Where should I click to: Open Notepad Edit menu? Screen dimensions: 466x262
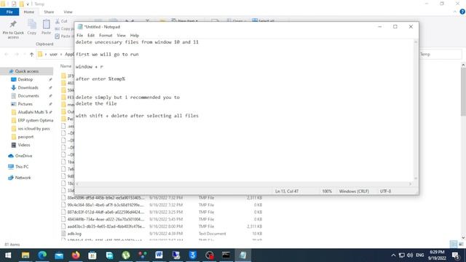click(91, 36)
